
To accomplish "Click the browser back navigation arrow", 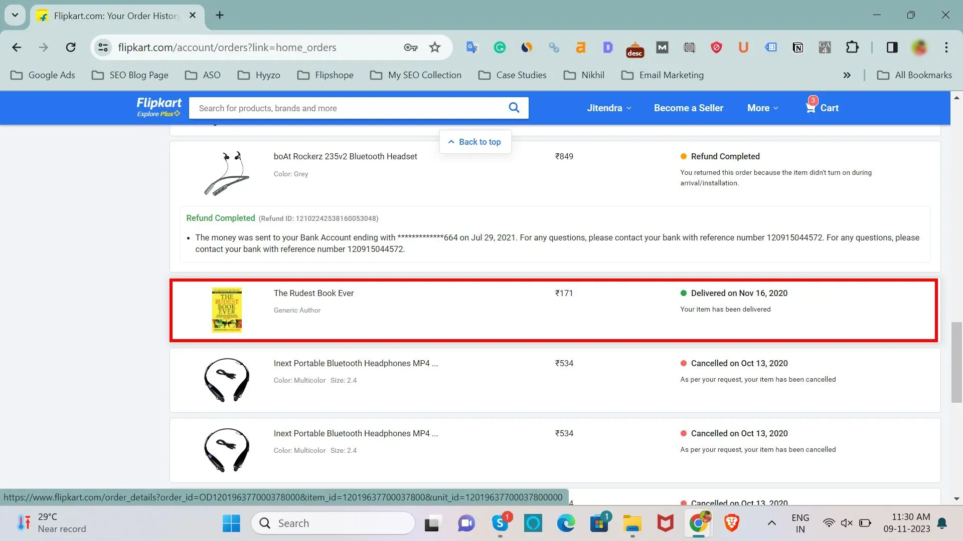I will coord(16,47).
